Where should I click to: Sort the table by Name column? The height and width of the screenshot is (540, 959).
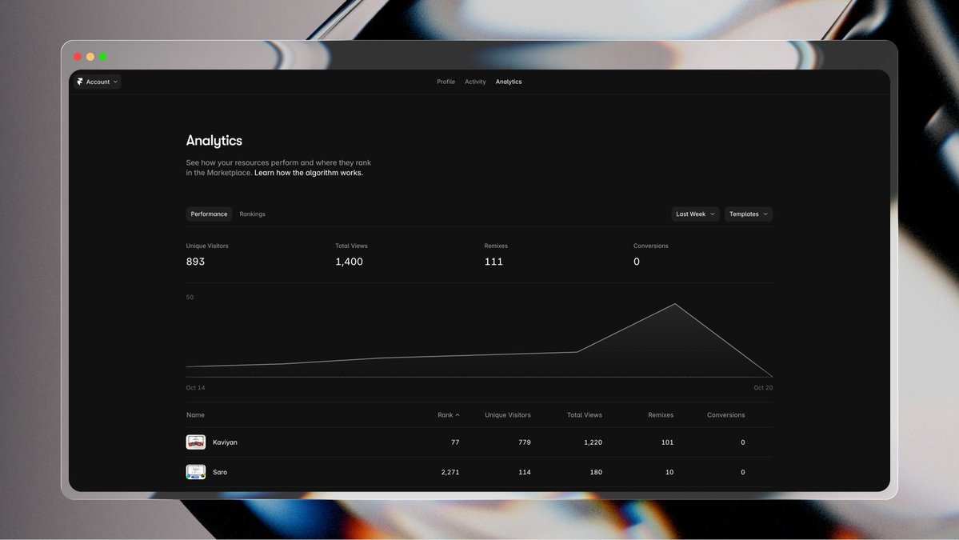pyautogui.click(x=195, y=414)
